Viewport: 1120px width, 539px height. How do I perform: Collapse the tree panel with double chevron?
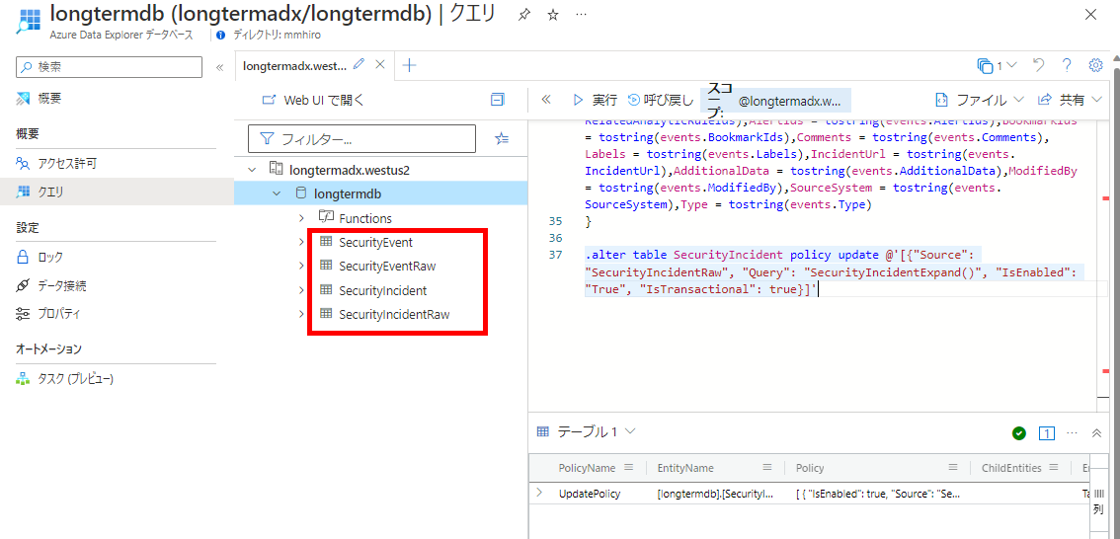[x=546, y=100]
